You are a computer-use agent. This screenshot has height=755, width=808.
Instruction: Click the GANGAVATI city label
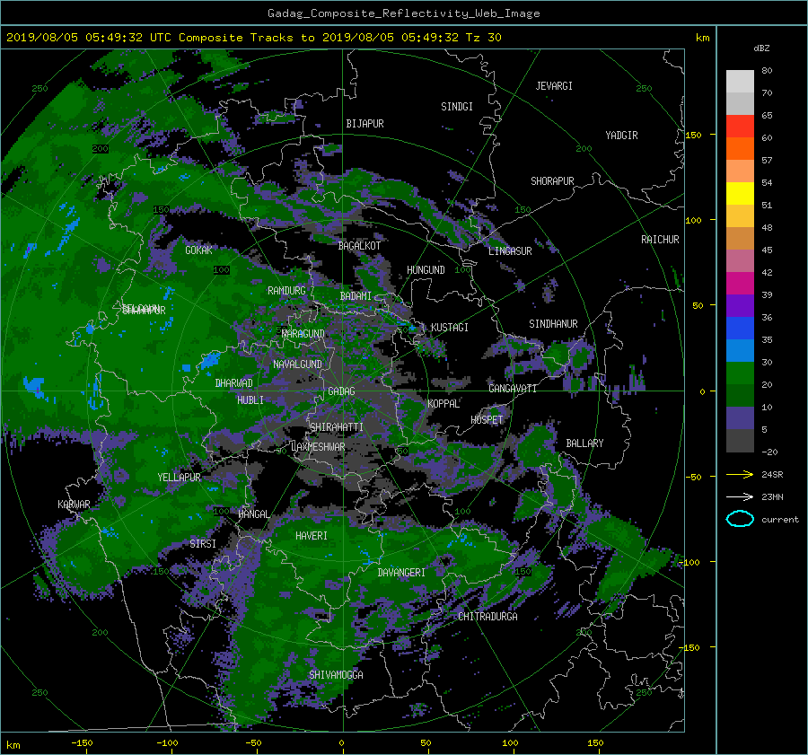513,389
